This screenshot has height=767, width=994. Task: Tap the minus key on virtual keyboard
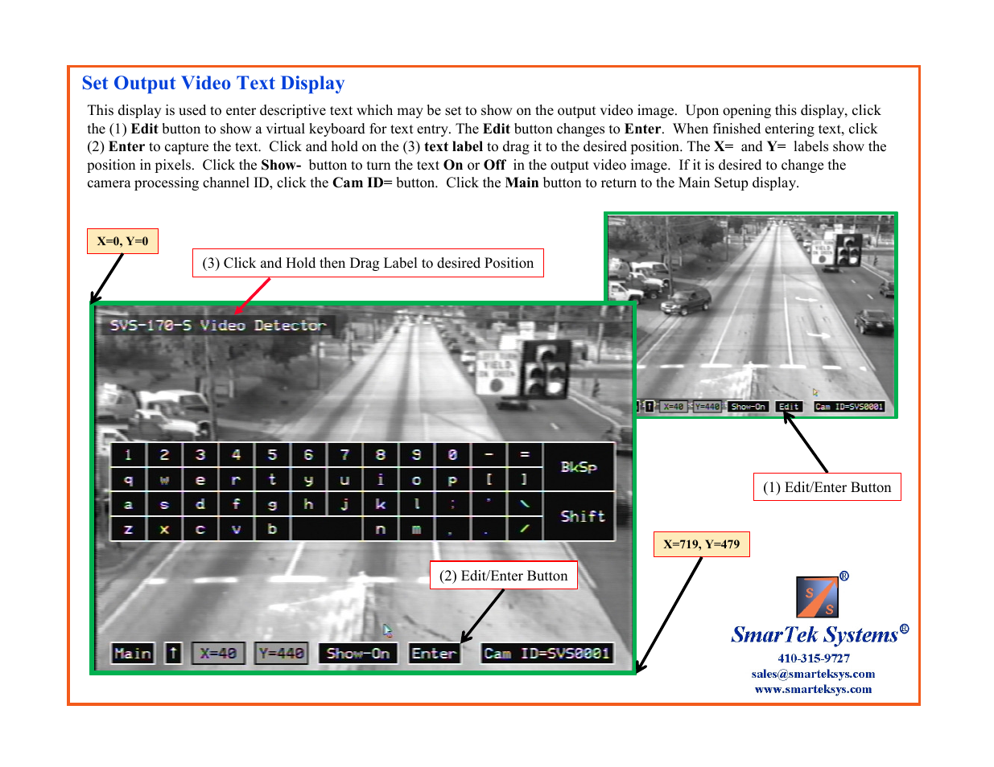[489, 455]
